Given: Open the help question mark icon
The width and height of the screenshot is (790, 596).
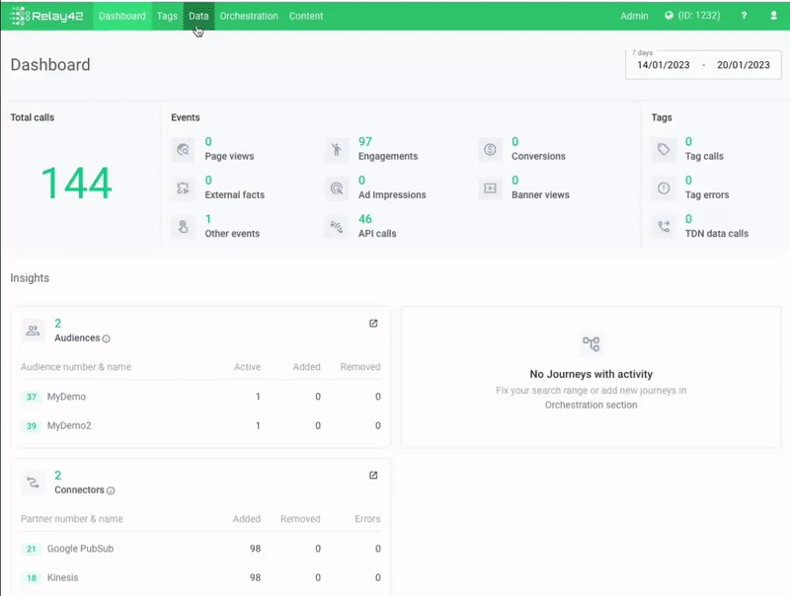Looking at the screenshot, I should [x=744, y=16].
